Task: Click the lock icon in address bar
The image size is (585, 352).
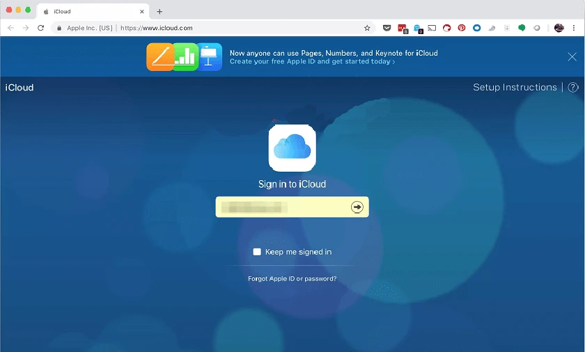Action: pos(59,28)
